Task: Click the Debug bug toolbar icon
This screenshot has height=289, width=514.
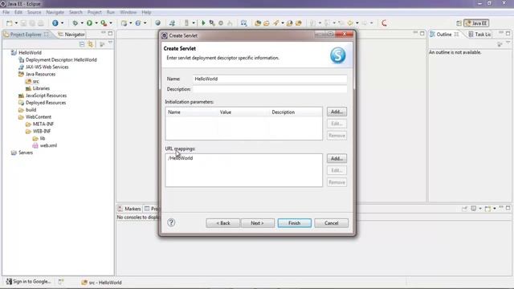Action: click(x=75, y=23)
